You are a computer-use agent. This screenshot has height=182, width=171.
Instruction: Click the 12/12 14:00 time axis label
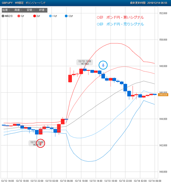click(7, 181)
